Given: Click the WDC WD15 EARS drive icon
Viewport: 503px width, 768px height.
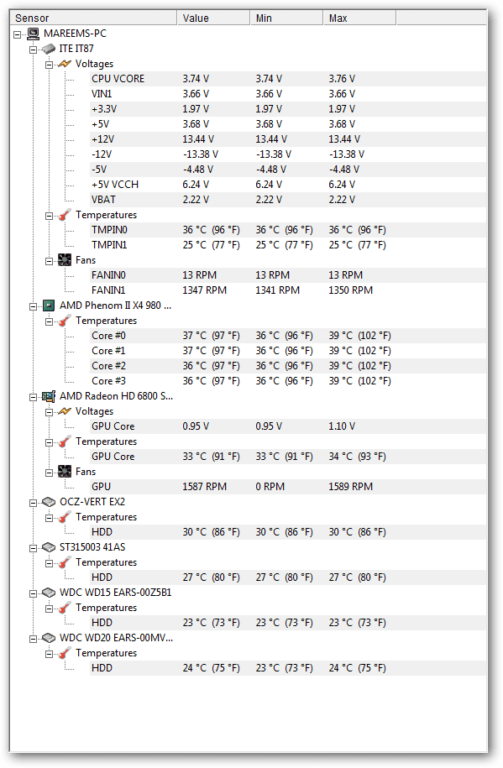Looking at the screenshot, I should (x=49, y=593).
